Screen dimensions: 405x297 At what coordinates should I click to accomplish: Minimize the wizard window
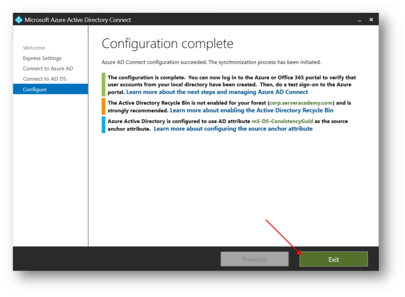[x=359, y=20]
